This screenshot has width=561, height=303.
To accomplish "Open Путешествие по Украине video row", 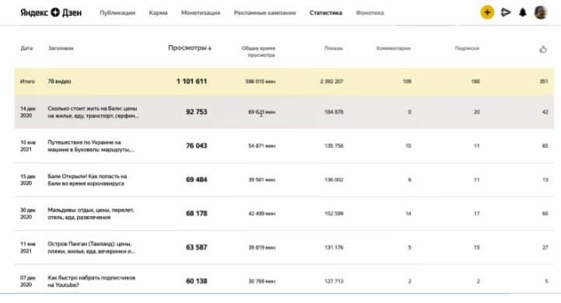I will pos(284,146).
